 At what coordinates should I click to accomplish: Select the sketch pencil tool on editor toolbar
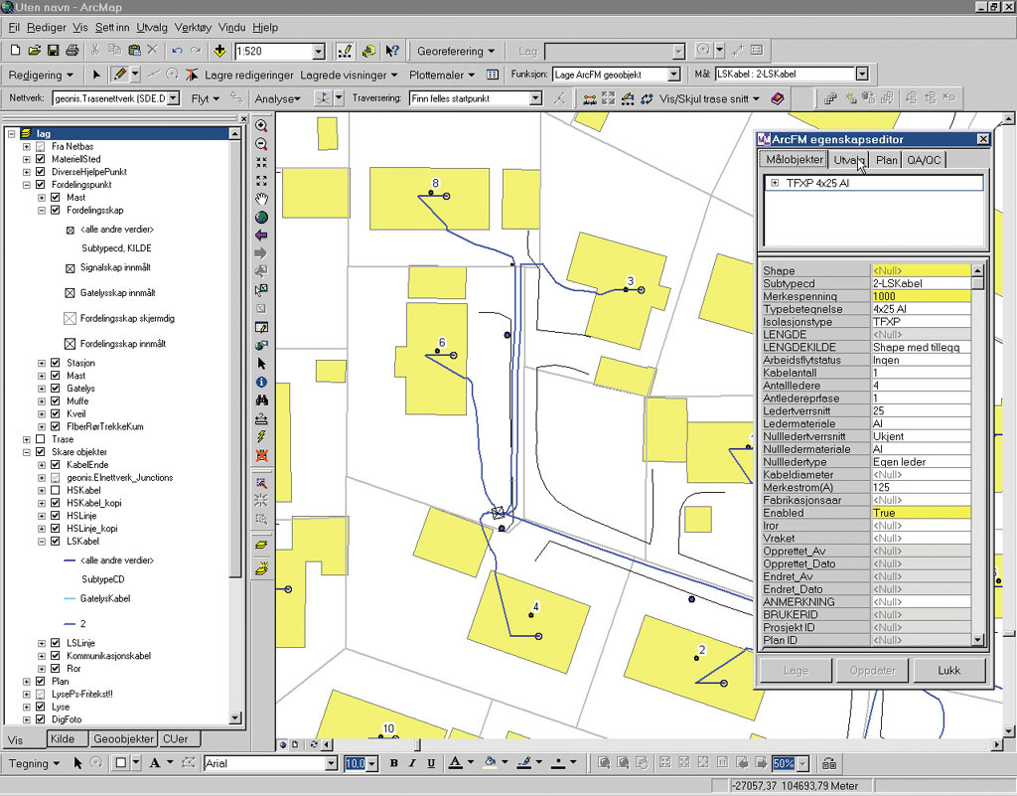click(x=119, y=75)
